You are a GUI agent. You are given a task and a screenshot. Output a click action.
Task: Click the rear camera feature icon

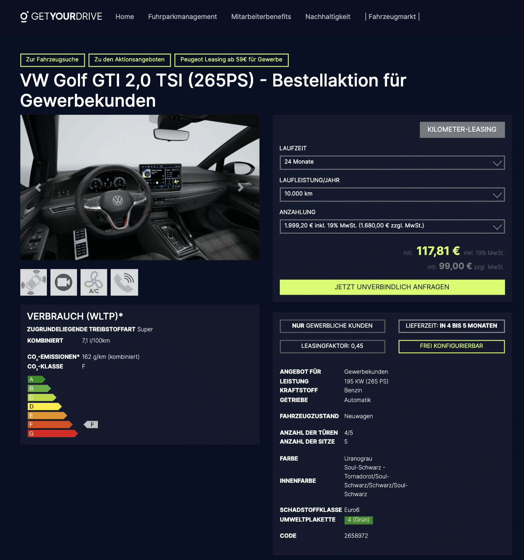64,282
